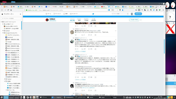This screenshot has height=99, width=176.
Task: Click retweet icon on the quoted ノースライム tweet
Action: pos(82,77)
